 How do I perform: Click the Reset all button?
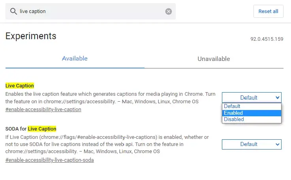tap(268, 11)
